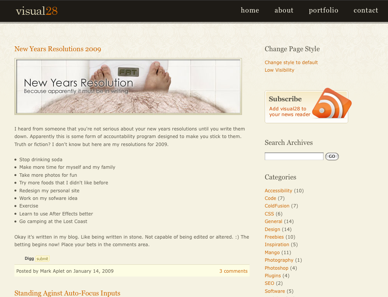Open the Mango category
Image resolution: width=388 pixels, height=297 pixels.
[272, 253]
